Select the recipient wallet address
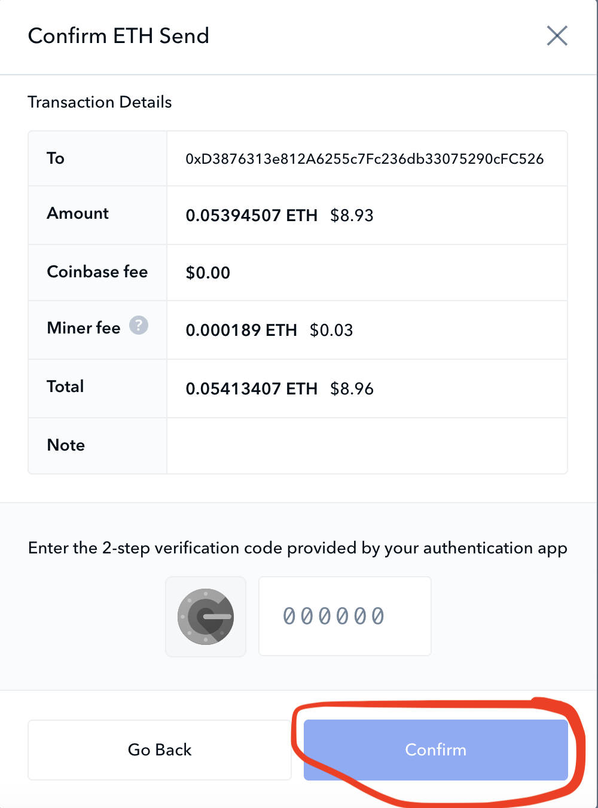Screen dimensions: 598x808 (364, 159)
